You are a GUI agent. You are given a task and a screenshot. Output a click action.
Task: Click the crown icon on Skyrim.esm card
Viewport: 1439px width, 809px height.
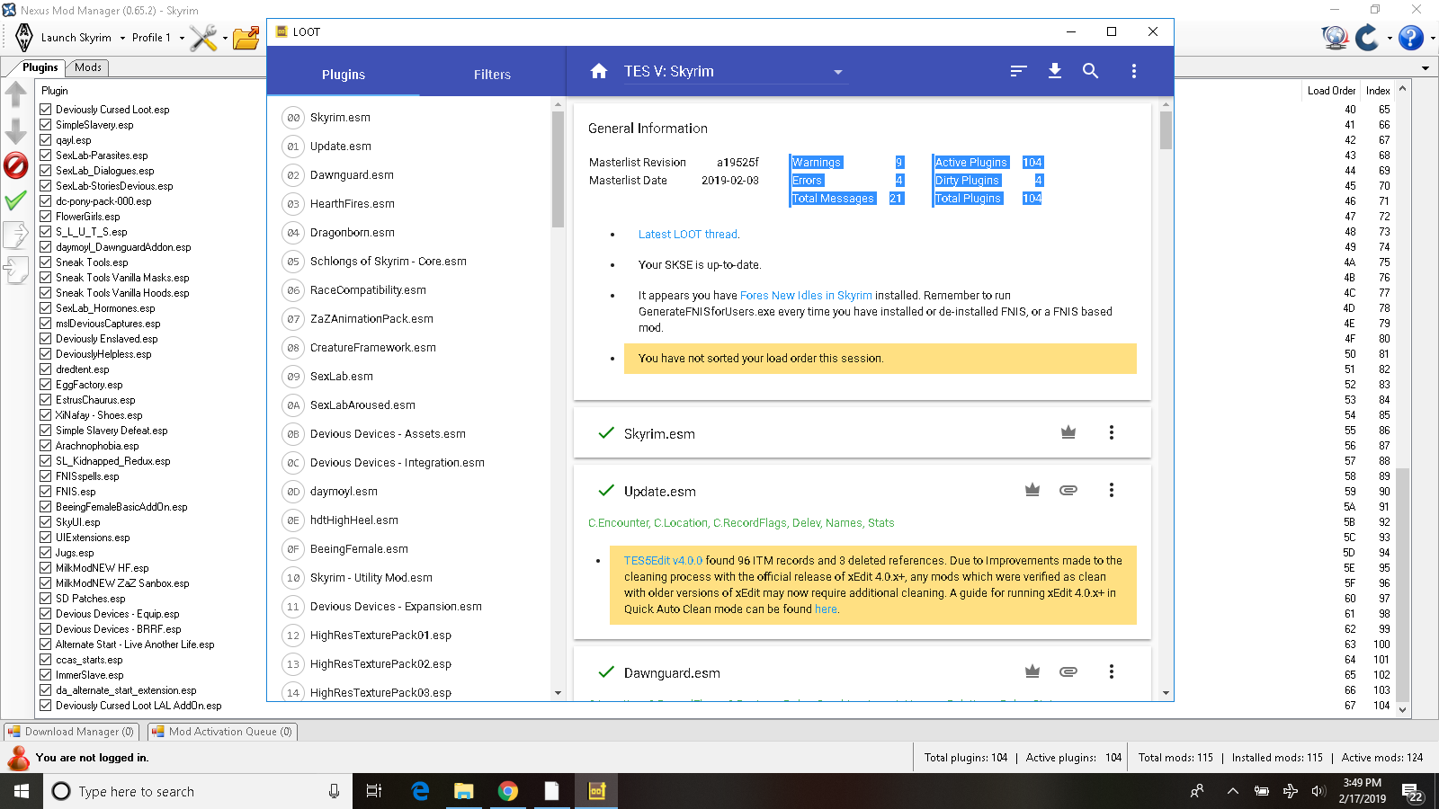coord(1068,432)
